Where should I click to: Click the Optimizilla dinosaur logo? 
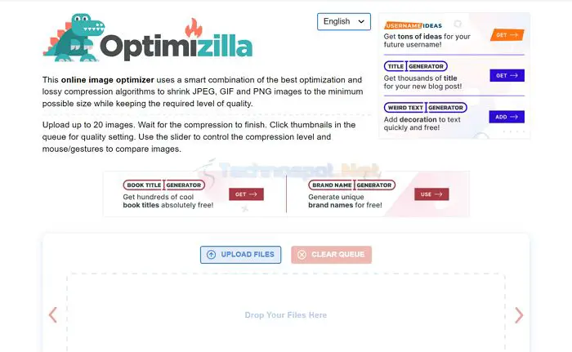(x=74, y=38)
